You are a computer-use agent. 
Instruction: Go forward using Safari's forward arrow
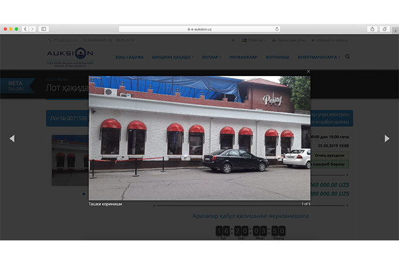[32, 29]
